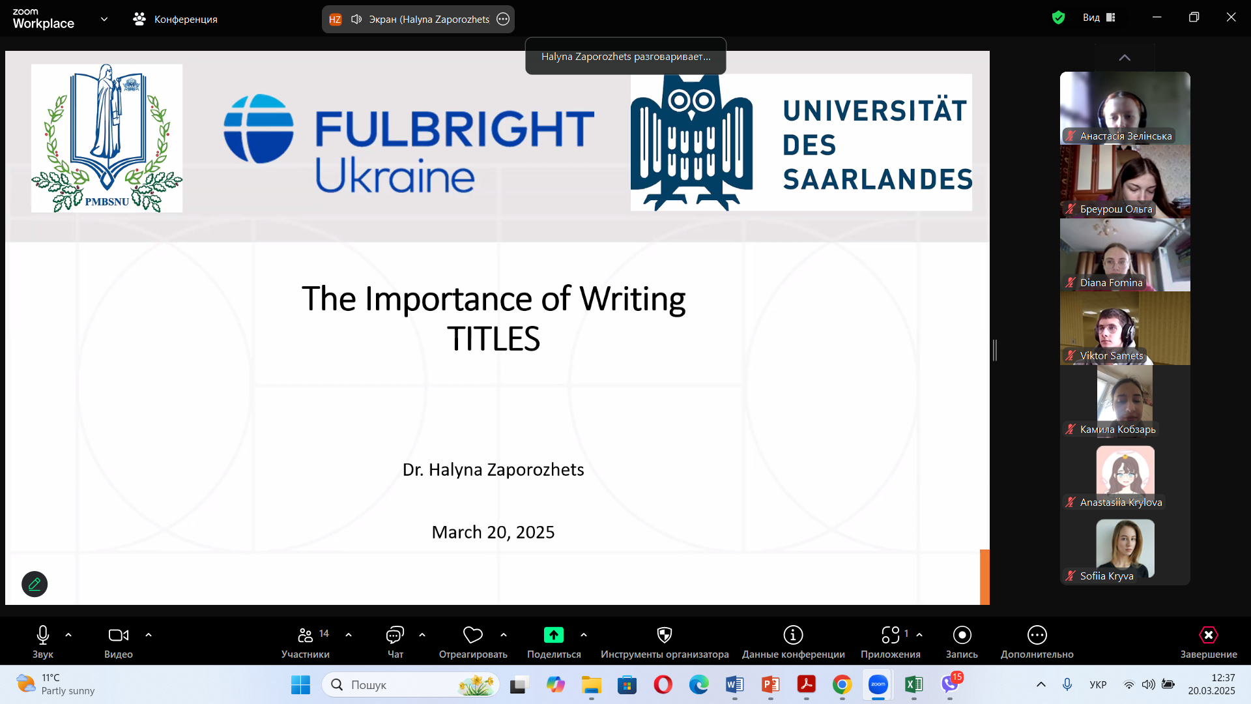Expand audio options arrow next to Звук

(x=68, y=634)
